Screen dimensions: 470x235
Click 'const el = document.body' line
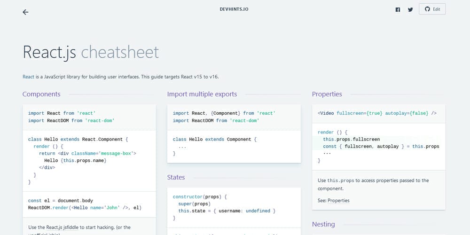(x=61, y=201)
